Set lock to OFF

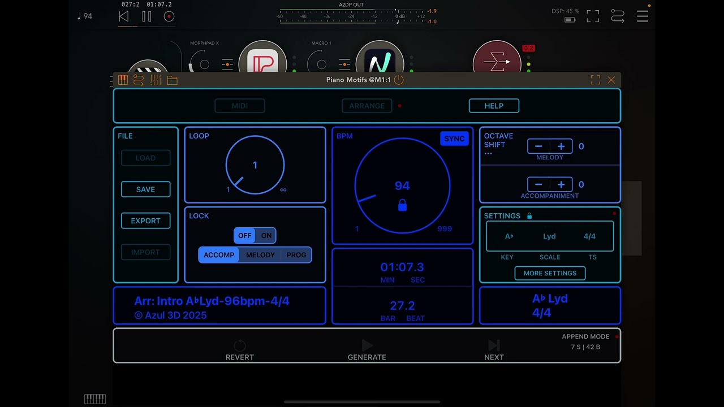tap(244, 236)
